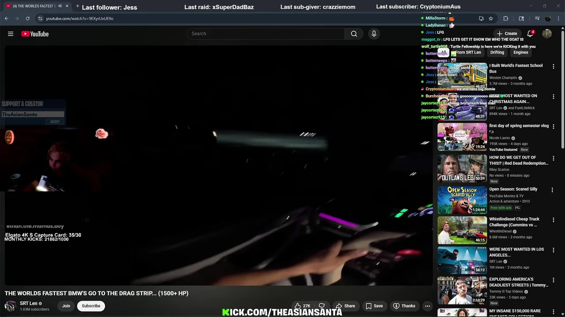Click the main video player area
This screenshot has height=317, width=565.
point(218,165)
